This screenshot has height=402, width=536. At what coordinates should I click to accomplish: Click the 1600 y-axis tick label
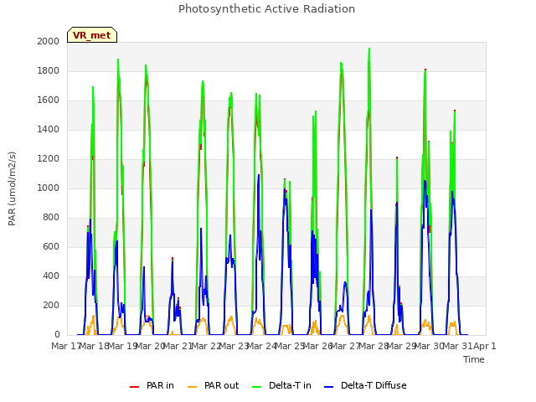click(49, 100)
